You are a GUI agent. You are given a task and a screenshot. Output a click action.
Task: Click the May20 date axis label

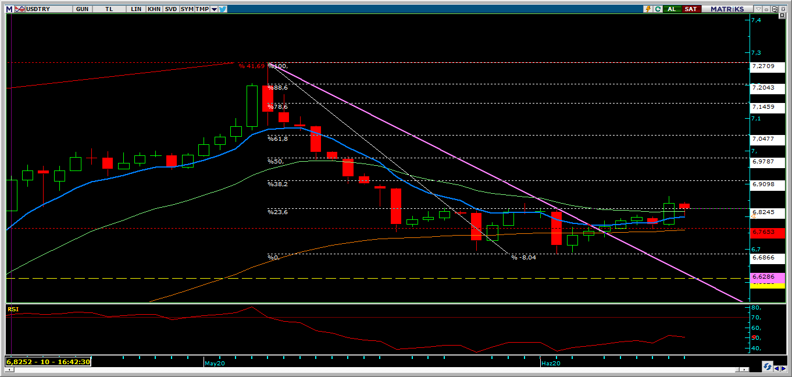coord(215,363)
